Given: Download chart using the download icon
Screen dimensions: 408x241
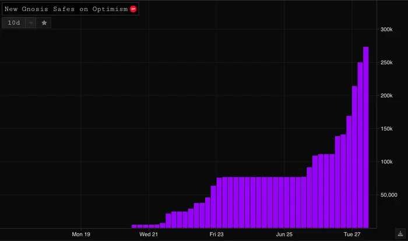Looking at the screenshot, I should [x=400, y=233].
